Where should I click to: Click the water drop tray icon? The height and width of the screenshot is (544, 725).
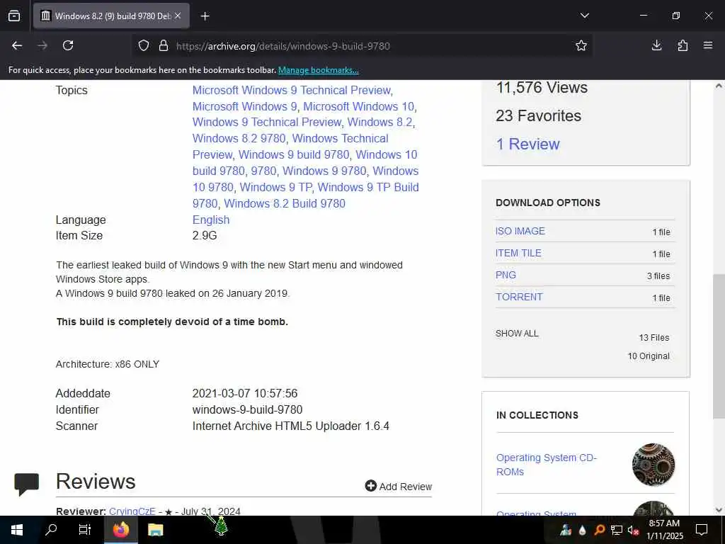[x=583, y=530]
